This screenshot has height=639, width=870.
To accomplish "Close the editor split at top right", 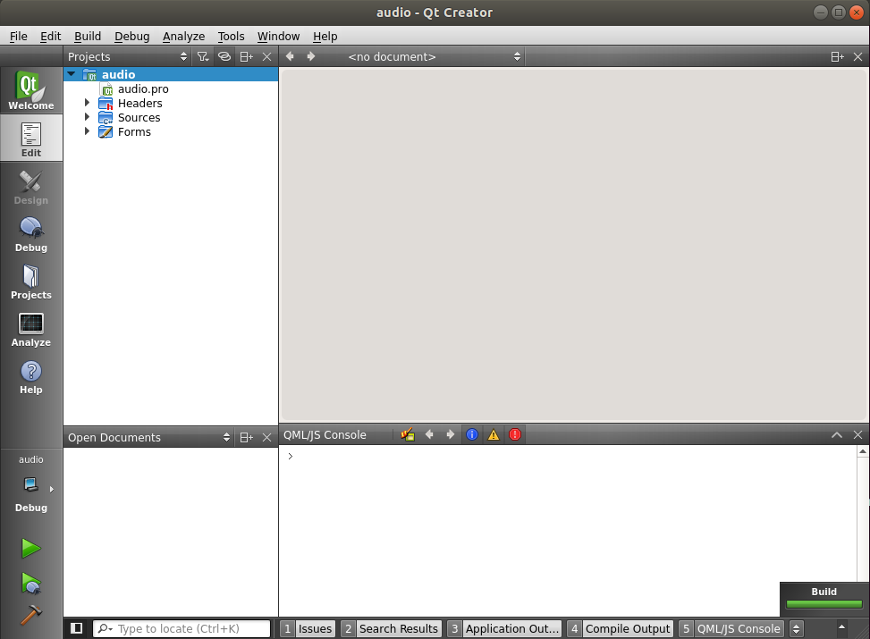I will pyautogui.click(x=857, y=56).
